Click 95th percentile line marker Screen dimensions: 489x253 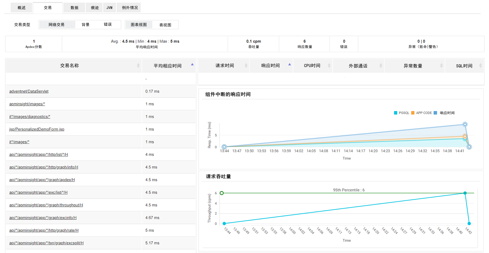click(222, 193)
